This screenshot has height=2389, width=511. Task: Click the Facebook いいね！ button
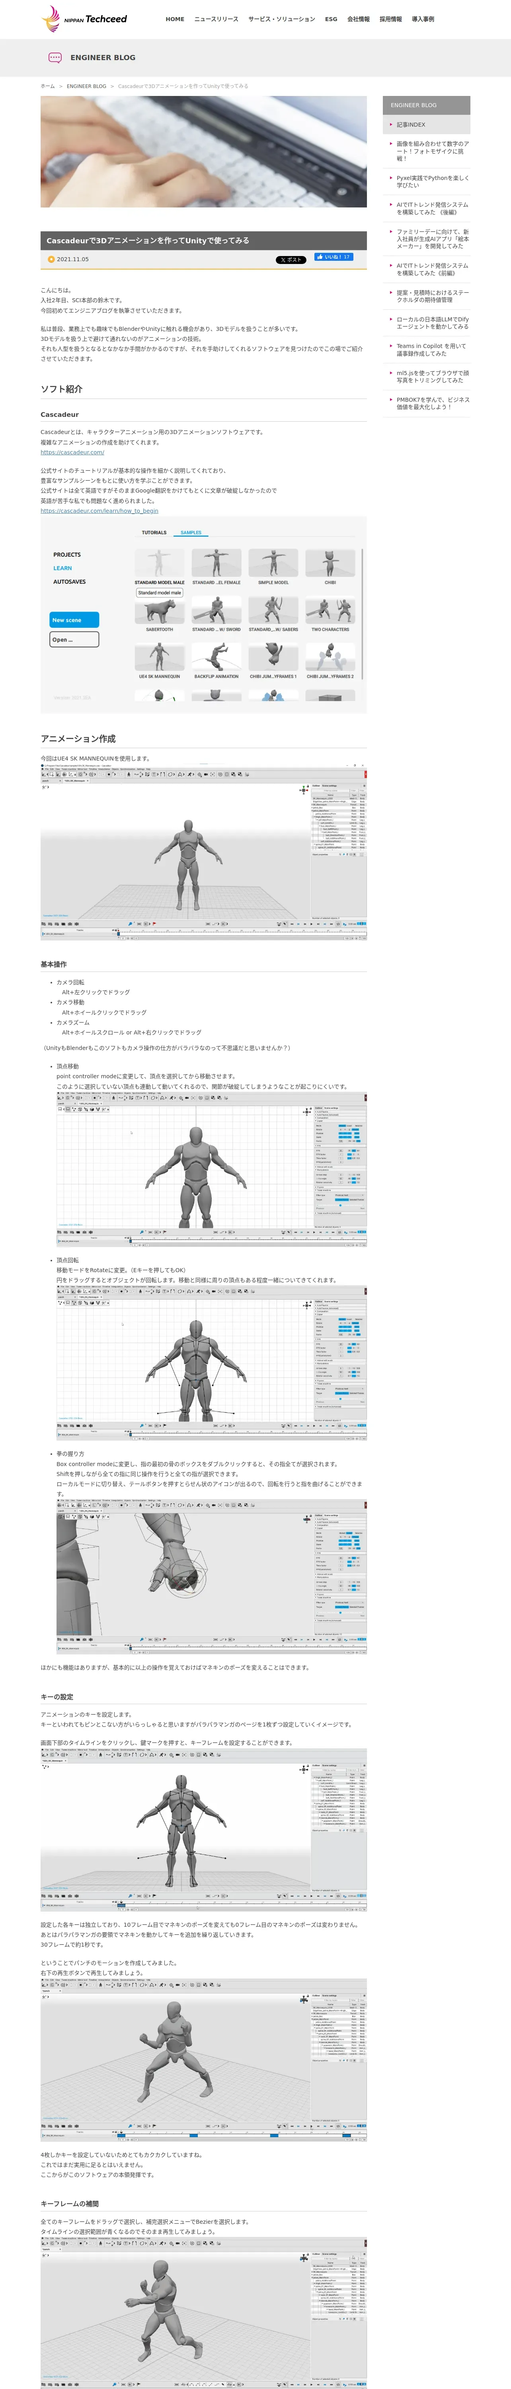tap(333, 257)
